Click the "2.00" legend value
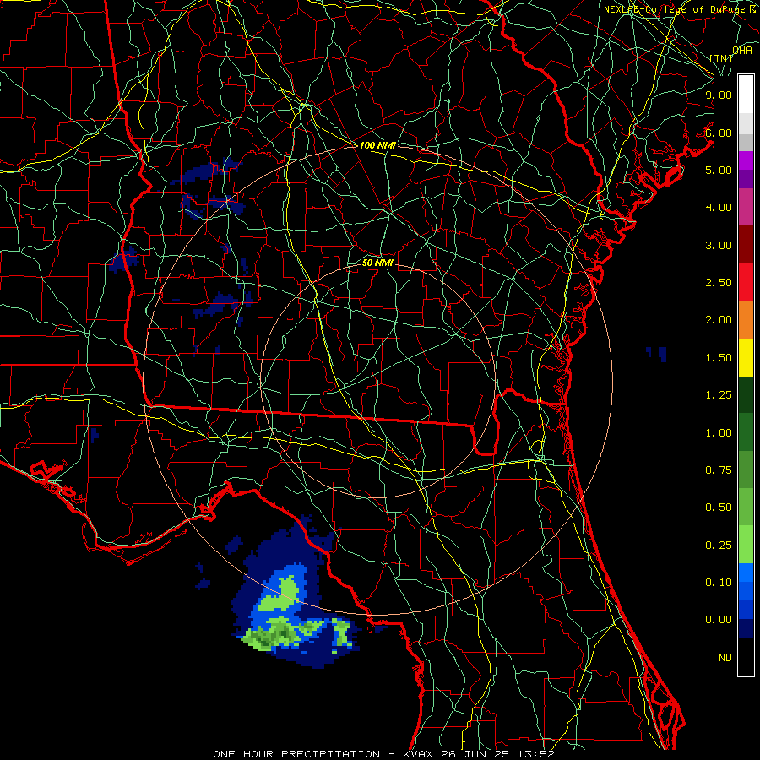760x760 pixels. [719, 320]
